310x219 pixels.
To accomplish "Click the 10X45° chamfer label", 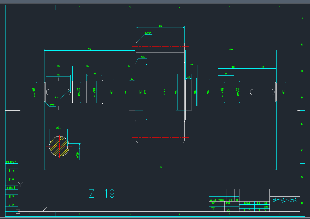I will click(x=148, y=33).
